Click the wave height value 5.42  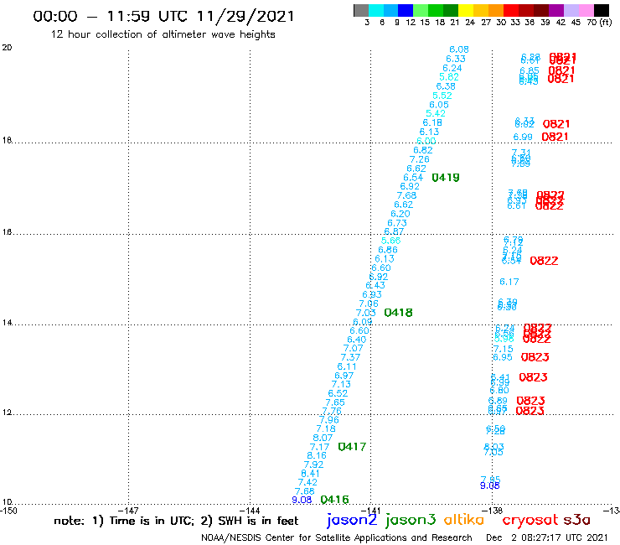(x=436, y=113)
